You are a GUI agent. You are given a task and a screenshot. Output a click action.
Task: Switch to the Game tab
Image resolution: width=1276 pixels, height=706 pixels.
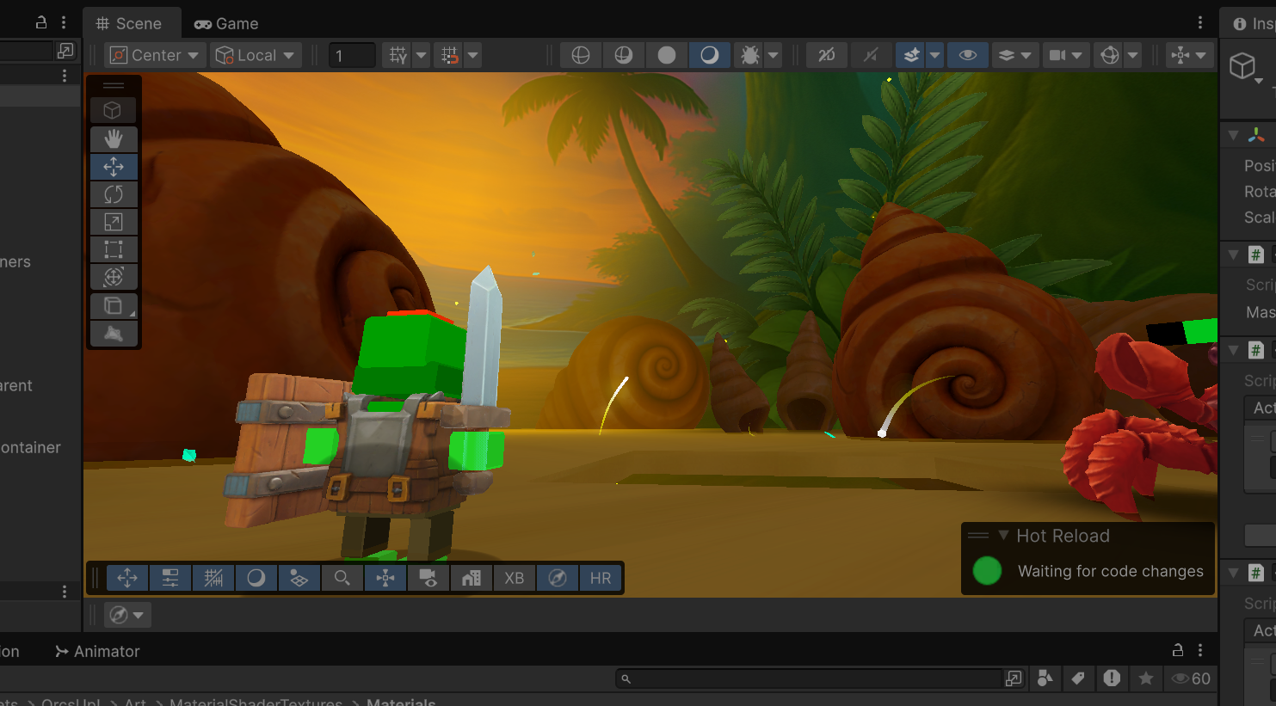pos(227,23)
